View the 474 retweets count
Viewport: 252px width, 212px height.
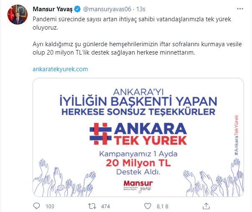click(105, 206)
